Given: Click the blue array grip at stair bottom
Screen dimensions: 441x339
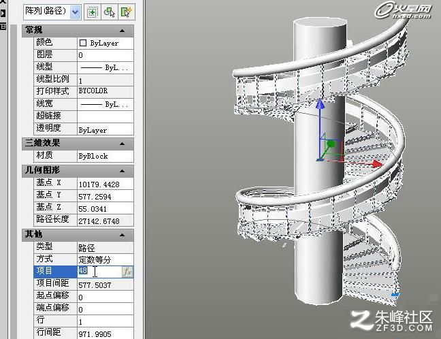Looking at the screenshot, I should point(395,295).
